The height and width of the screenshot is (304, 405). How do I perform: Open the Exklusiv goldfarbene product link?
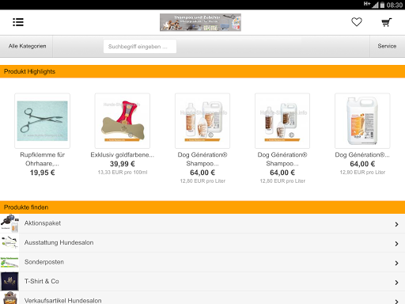[123, 155]
